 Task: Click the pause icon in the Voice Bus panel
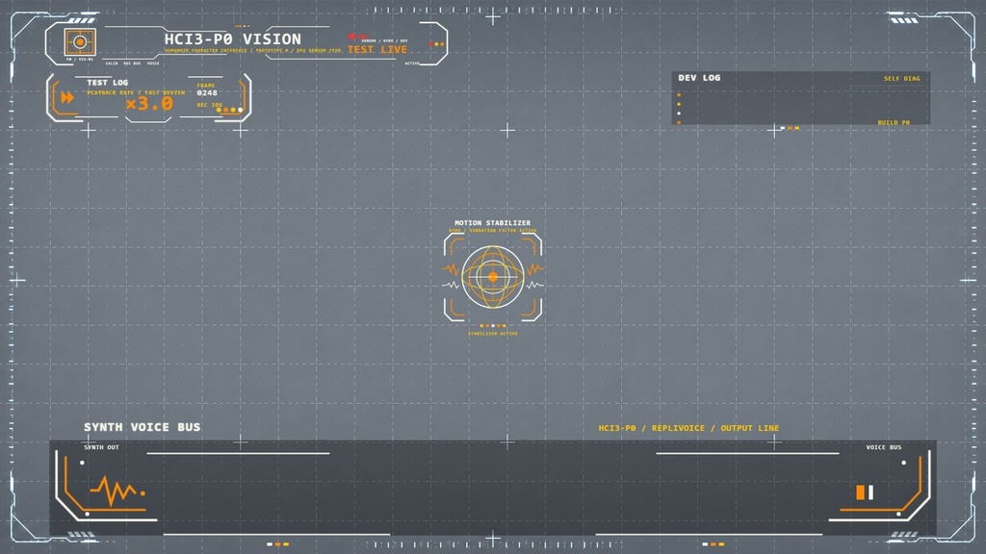click(865, 492)
